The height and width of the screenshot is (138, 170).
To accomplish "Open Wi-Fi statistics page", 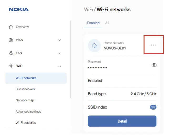I will point(26,122).
